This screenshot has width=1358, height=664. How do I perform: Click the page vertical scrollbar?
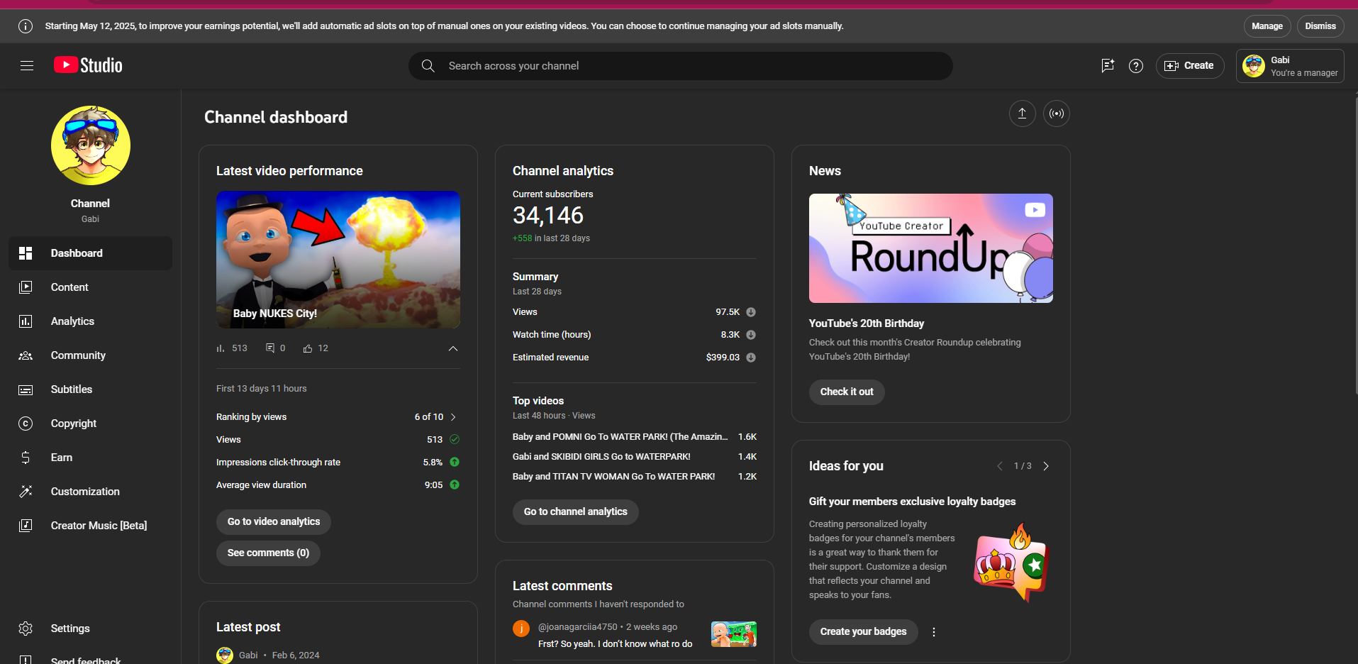[x=1354, y=245]
